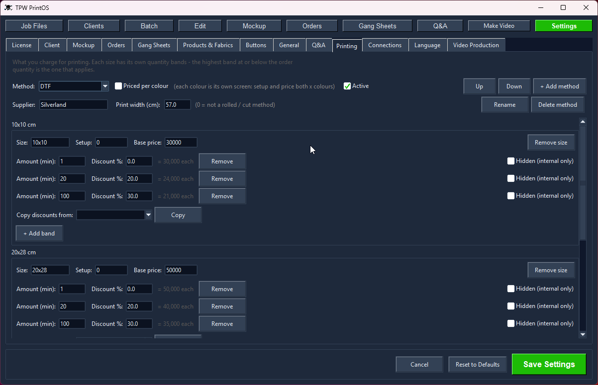Tick Hidden for the 10x10 amount 100 band

click(x=511, y=196)
